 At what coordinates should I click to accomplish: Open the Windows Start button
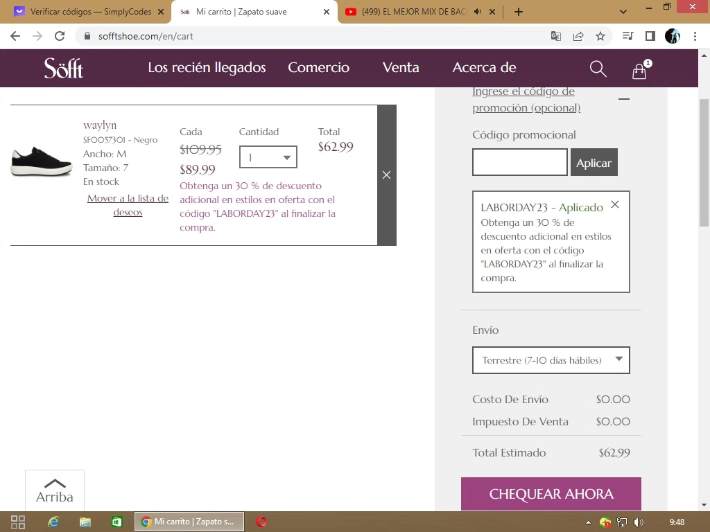pyautogui.click(x=17, y=522)
